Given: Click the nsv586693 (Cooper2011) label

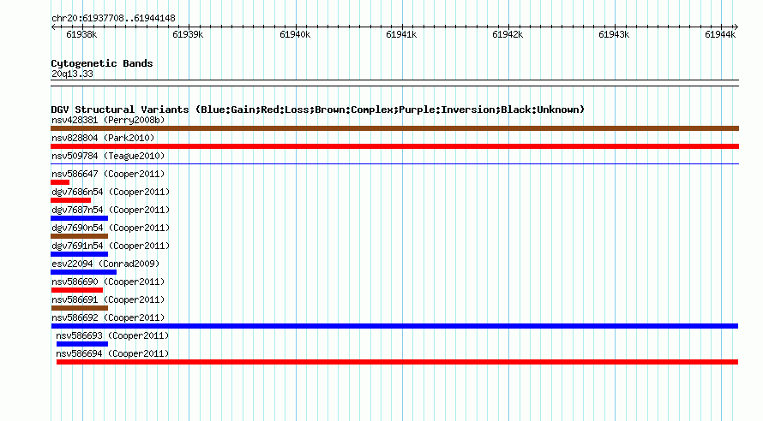Looking at the screenshot, I should pyautogui.click(x=112, y=335).
